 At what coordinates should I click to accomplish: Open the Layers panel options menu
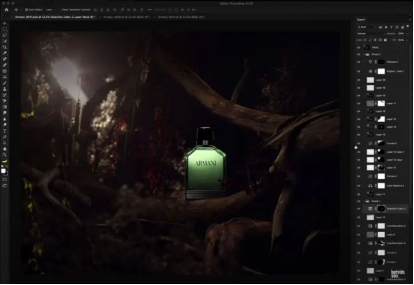(x=410, y=19)
